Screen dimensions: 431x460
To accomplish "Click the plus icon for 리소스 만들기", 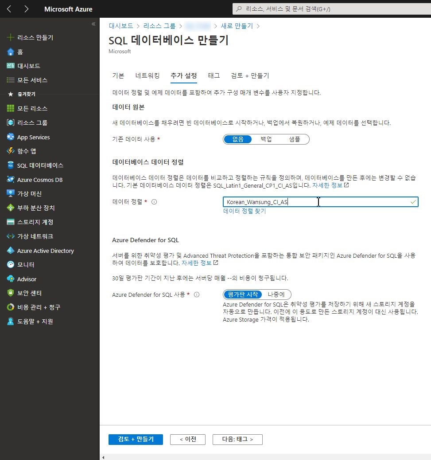I will [x=11, y=38].
